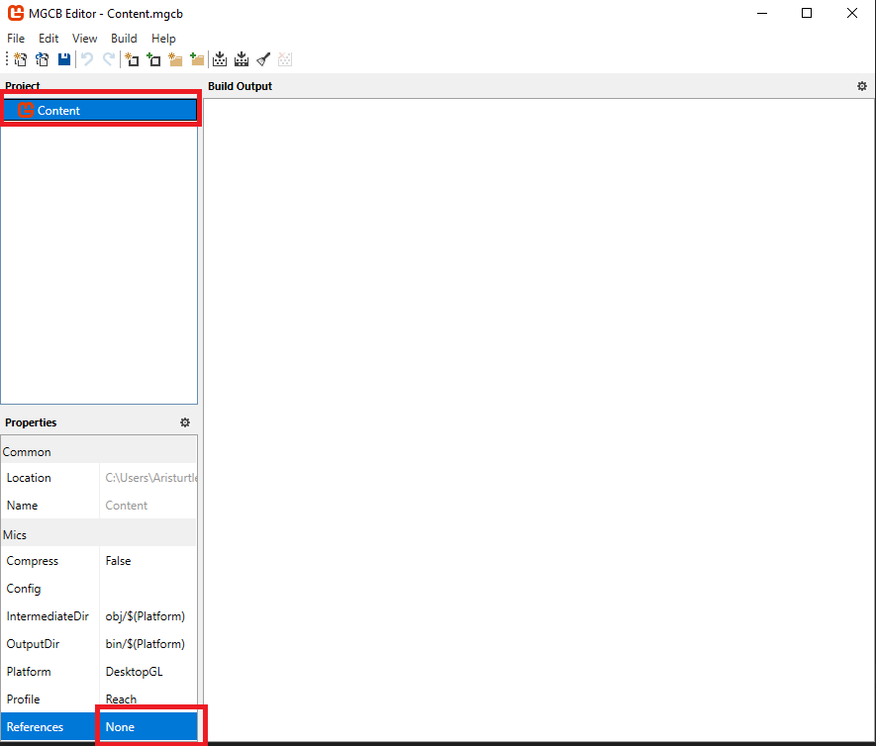
Task: Open the Edit menu
Action: click(49, 39)
